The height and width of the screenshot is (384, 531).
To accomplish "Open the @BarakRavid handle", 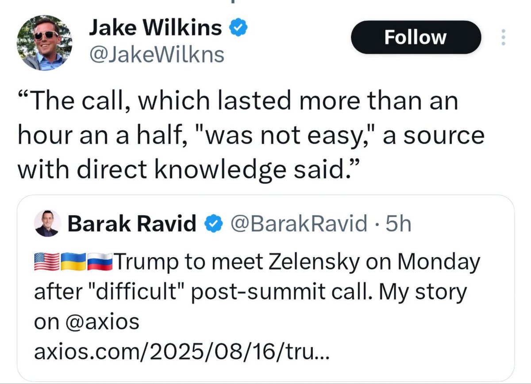I will (x=300, y=224).
